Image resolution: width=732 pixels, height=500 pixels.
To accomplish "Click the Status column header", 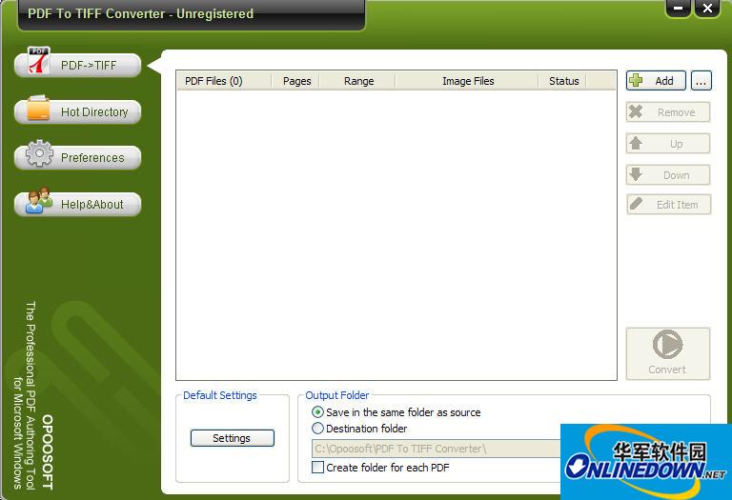I will [x=563, y=81].
